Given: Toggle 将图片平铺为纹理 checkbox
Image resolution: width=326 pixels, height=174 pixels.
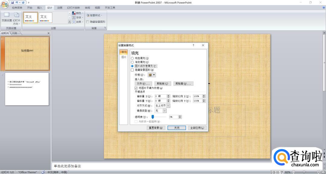Looking at the screenshot, I should tap(136, 88).
